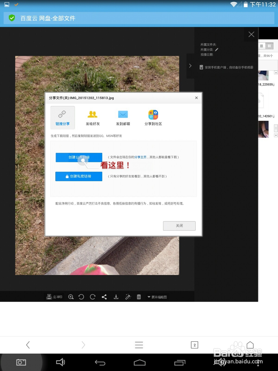Close the share dialog with X
This screenshot has height=371, width=278.
click(x=196, y=98)
